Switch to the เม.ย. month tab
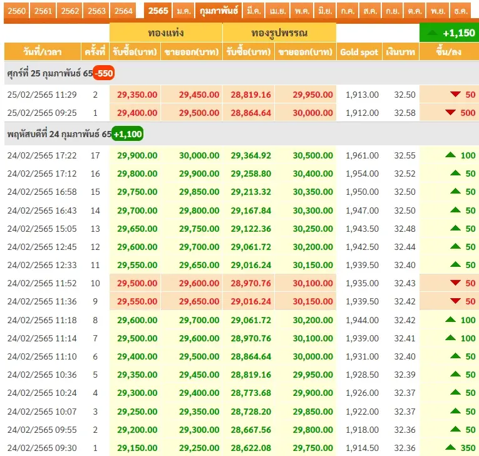The width and height of the screenshot is (479, 456). tap(277, 11)
